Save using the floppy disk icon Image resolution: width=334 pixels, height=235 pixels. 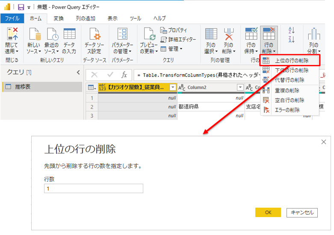coord(21,7)
